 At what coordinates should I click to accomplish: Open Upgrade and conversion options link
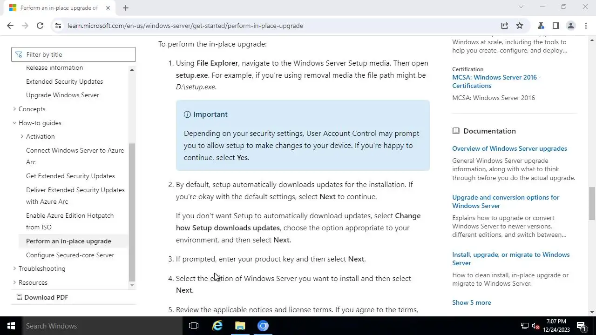pyautogui.click(x=506, y=201)
